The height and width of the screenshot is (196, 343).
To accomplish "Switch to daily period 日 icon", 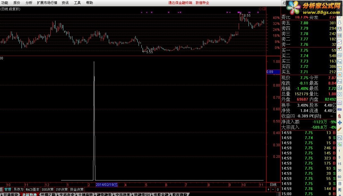I will [339, 184].
